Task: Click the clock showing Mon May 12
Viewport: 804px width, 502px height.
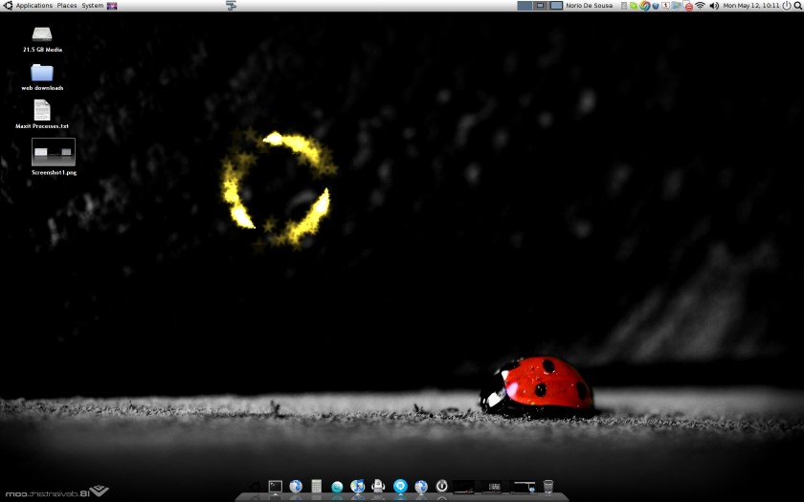Action: 750,6
